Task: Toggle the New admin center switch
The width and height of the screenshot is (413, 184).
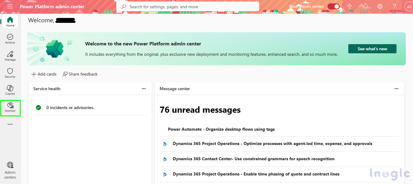Action: coord(334,6)
